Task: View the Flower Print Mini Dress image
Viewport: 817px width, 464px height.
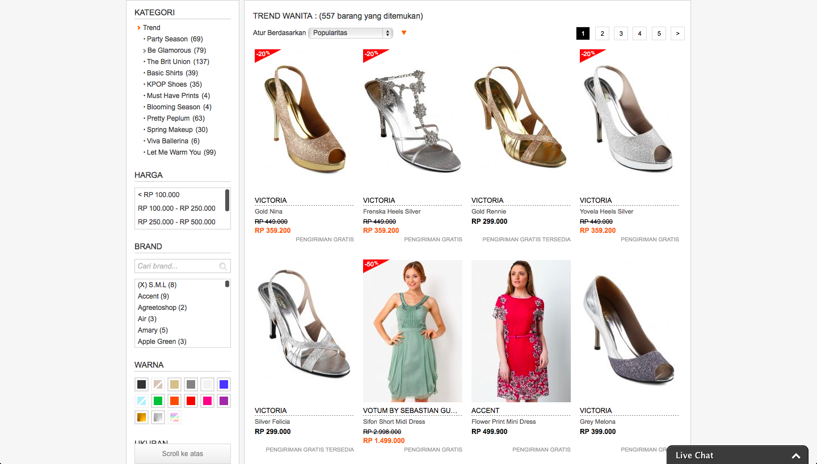Action: [x=521, y=331]
